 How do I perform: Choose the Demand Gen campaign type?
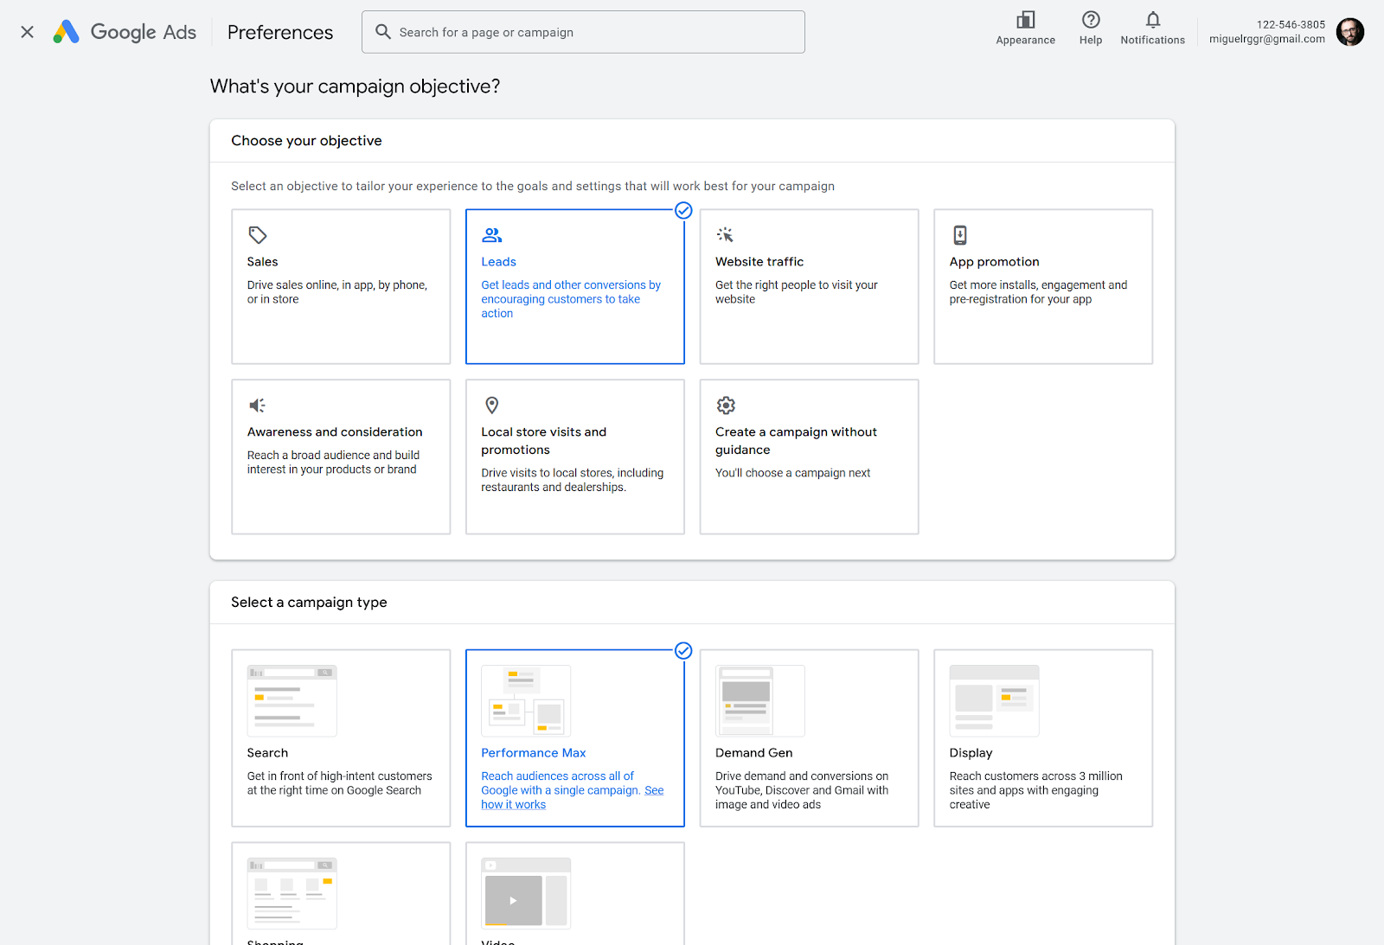click(809, 738)
